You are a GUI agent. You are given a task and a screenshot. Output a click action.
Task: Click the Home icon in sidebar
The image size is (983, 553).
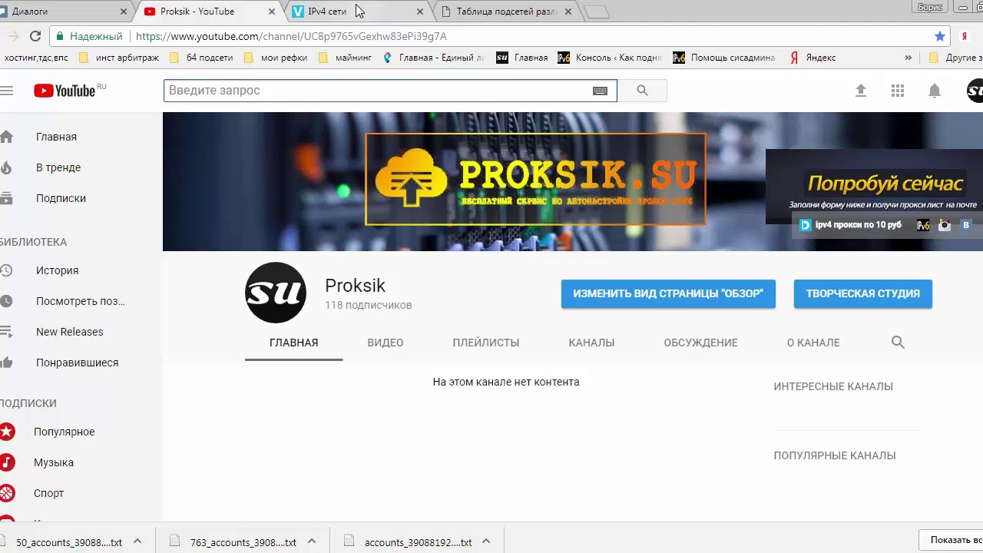(x=6, y=137)
